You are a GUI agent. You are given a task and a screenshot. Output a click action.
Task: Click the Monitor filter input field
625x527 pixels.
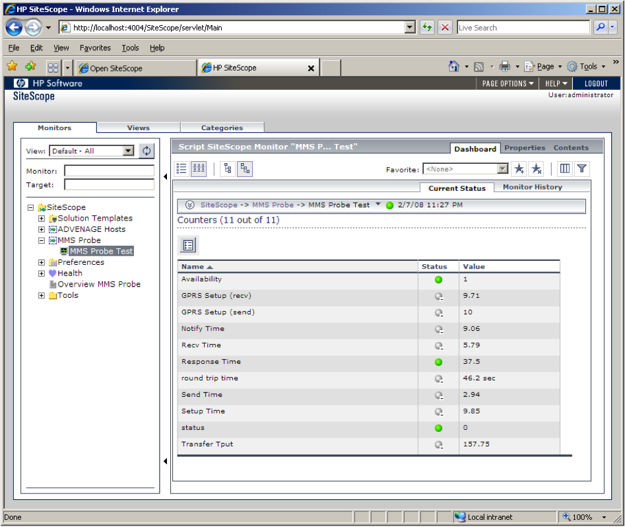click(x=109, y=171)
